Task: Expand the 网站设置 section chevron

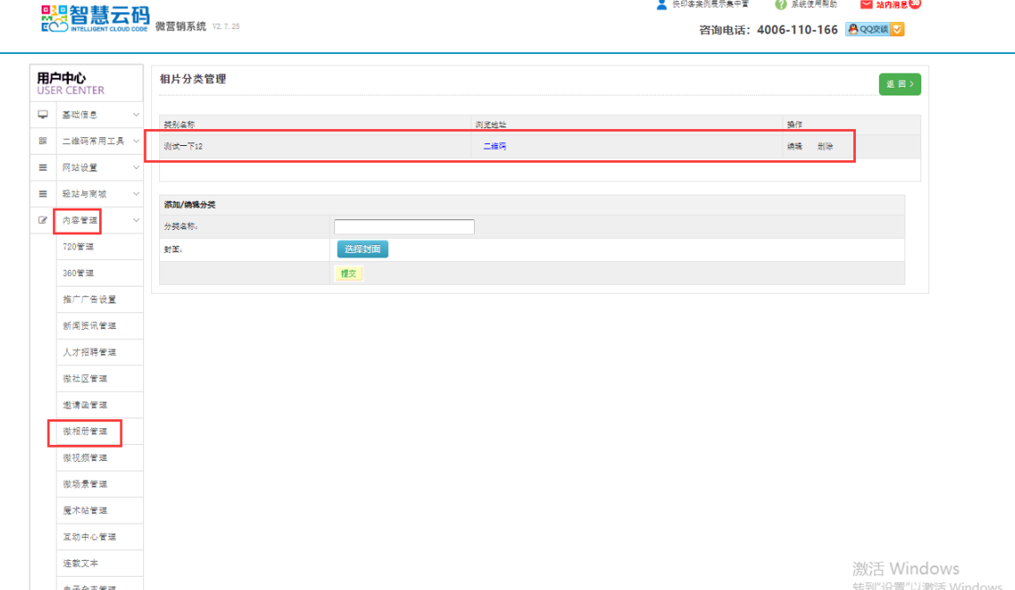Action: (136, 168)
